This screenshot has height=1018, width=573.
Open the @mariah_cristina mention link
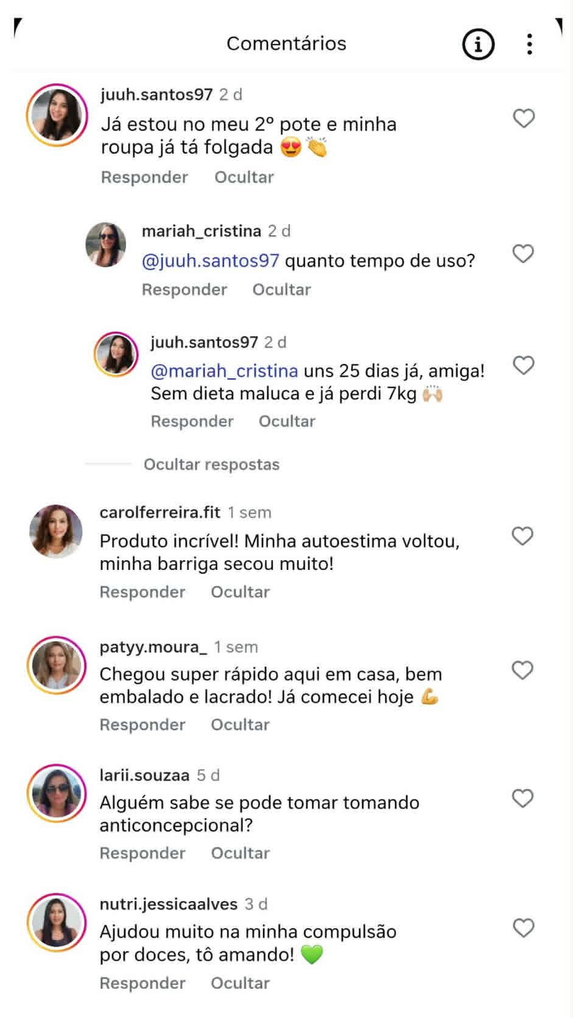(225, 371)
